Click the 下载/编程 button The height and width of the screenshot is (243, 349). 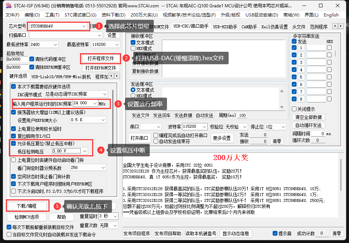[27, 206]
